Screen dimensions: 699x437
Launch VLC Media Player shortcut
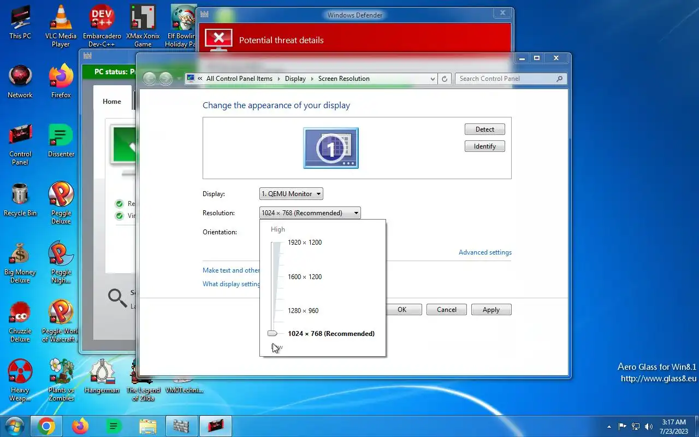coord(61,26)
